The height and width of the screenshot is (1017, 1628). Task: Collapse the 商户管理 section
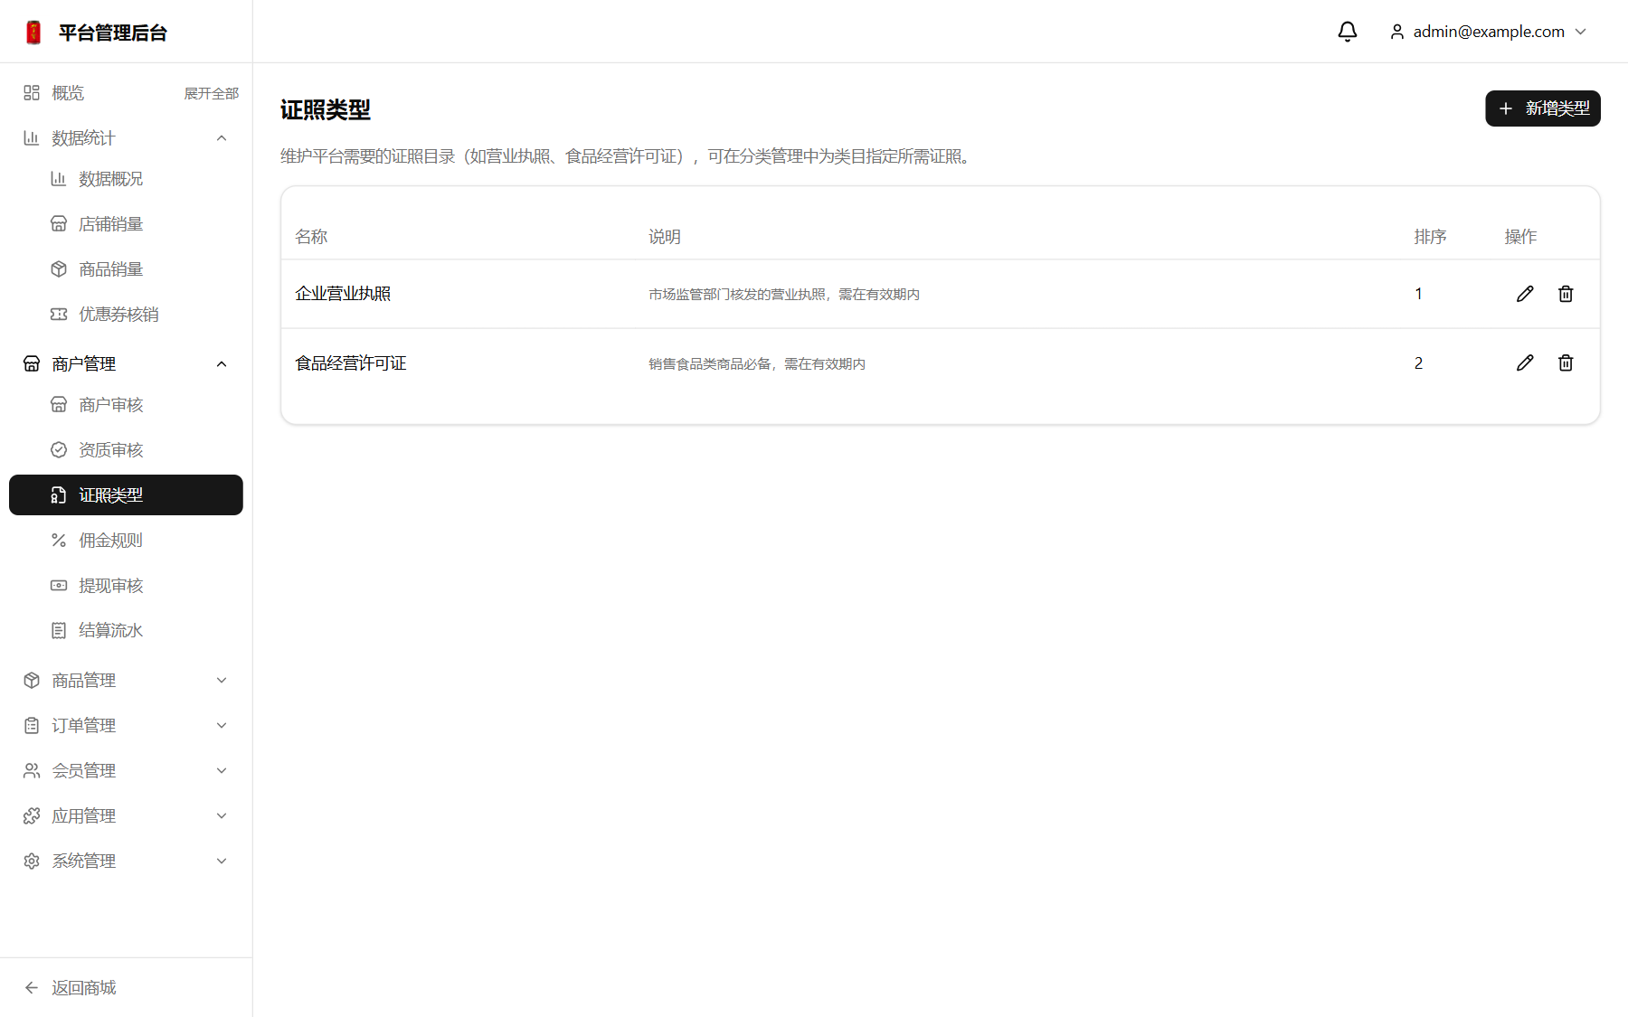click(x=126, y=364)
